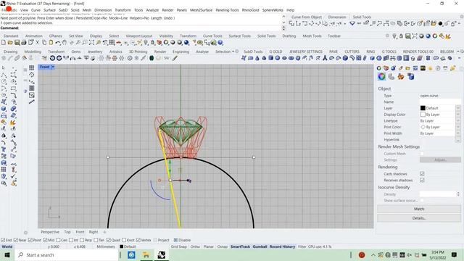Switch to the Perspective viewport tab
464x261 pixels.
click(x=50, y=232)
